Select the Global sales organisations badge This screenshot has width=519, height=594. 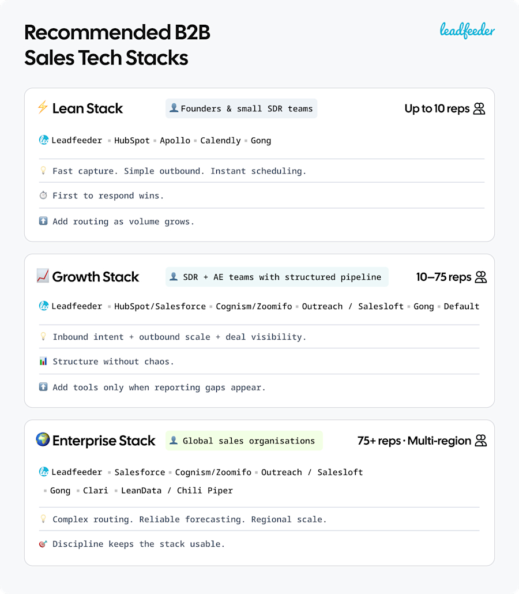[244, 441]
